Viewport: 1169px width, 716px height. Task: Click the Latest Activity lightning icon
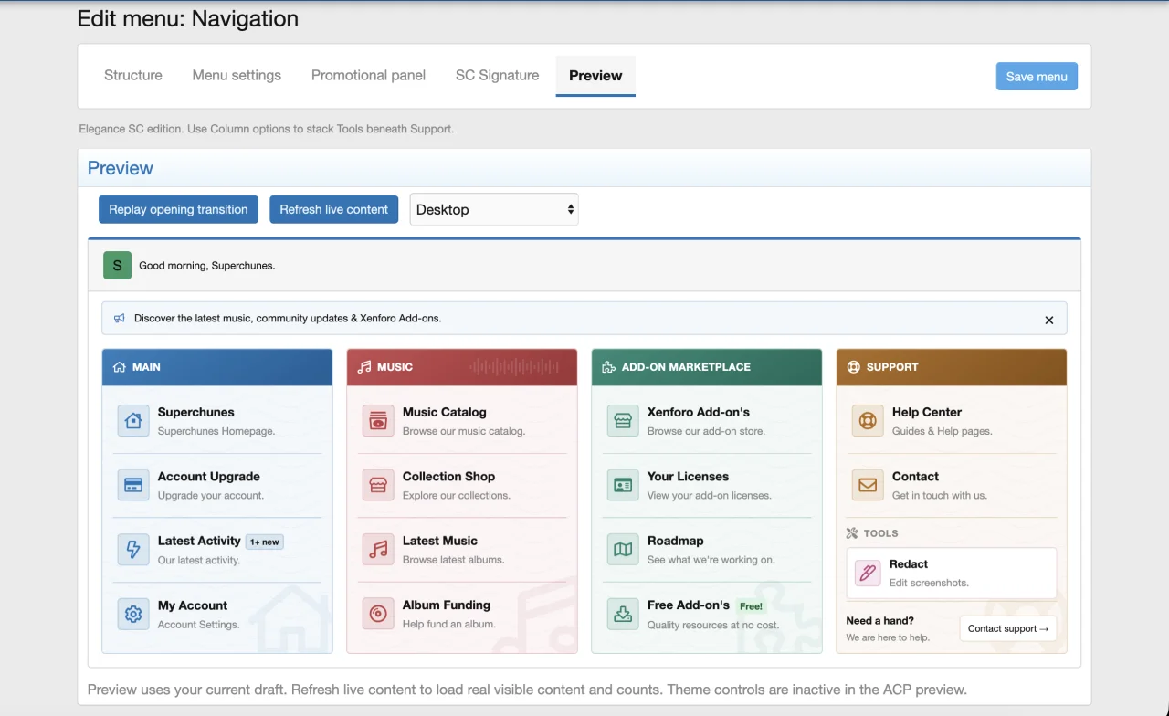(x=133, y=550)
